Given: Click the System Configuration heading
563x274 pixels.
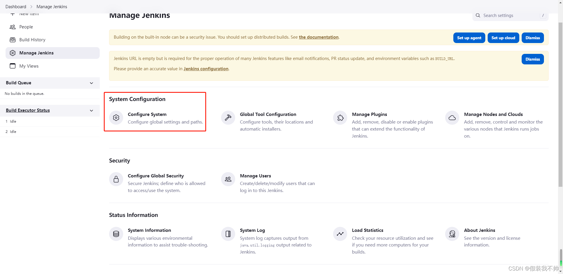Looking at the screenshot, I should pos(137,99).
